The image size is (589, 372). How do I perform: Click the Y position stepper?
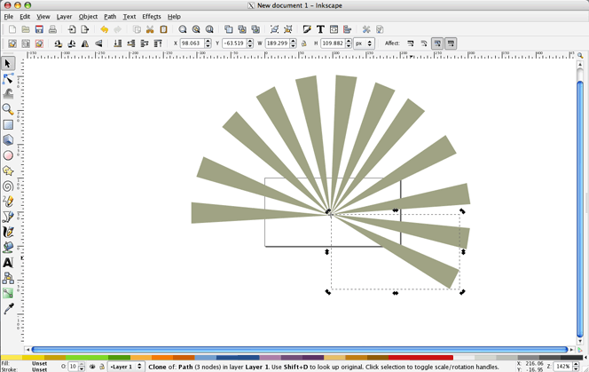pyautogui.click(x=250, y=44)
